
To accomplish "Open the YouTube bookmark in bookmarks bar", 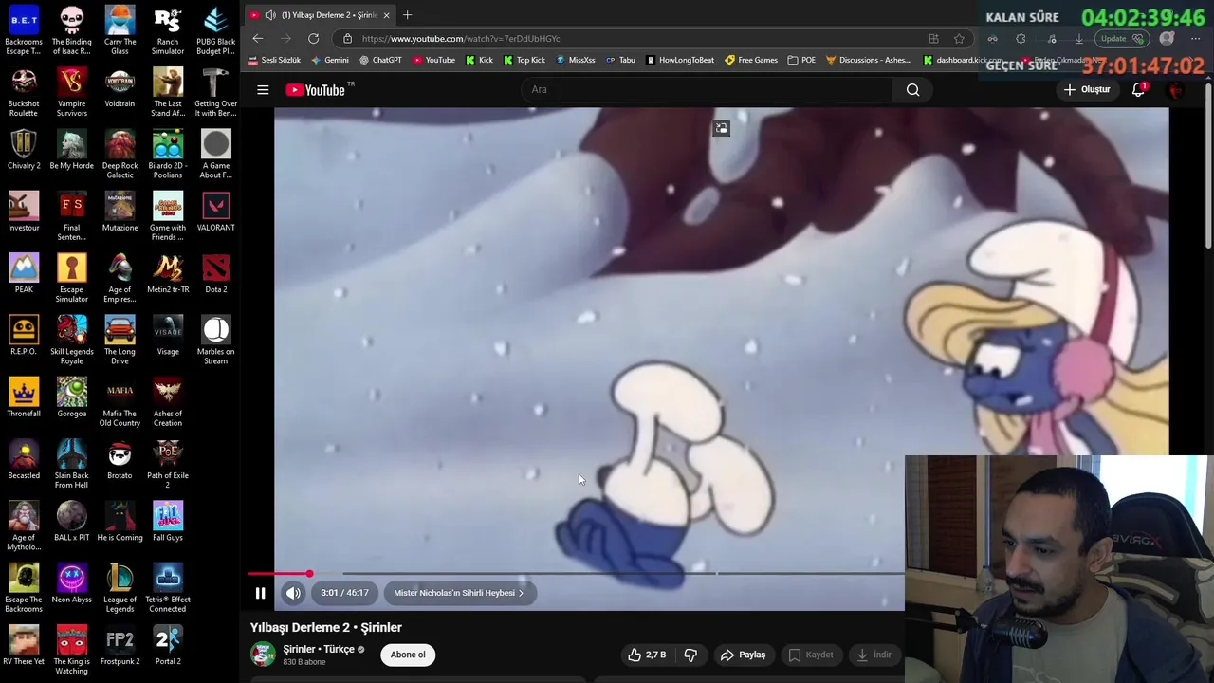I will [x=434, y=60].
